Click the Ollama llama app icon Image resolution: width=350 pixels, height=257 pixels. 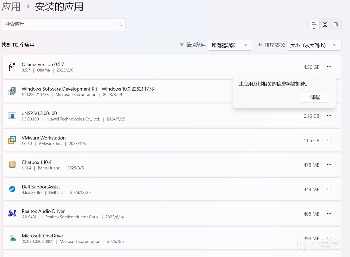[12, 67]
